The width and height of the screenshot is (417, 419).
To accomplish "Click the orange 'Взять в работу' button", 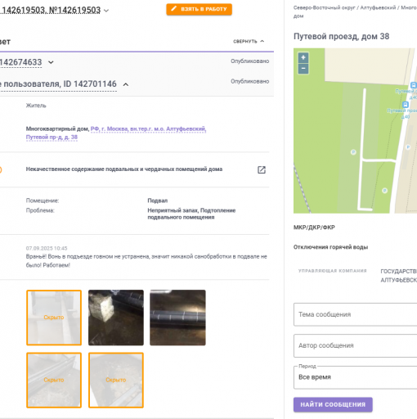I will 199,9.
